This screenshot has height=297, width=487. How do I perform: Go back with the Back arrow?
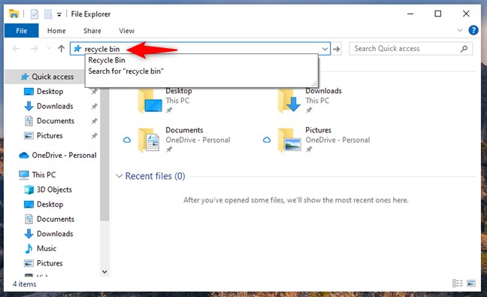[x=16, y=49]
